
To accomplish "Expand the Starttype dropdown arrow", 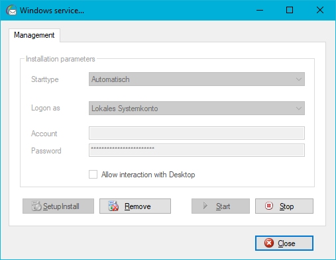I will tap(299, 79).
